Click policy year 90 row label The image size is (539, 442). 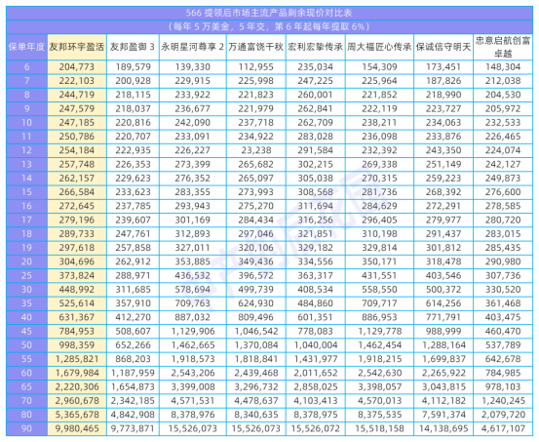click(x=27, y=429)
